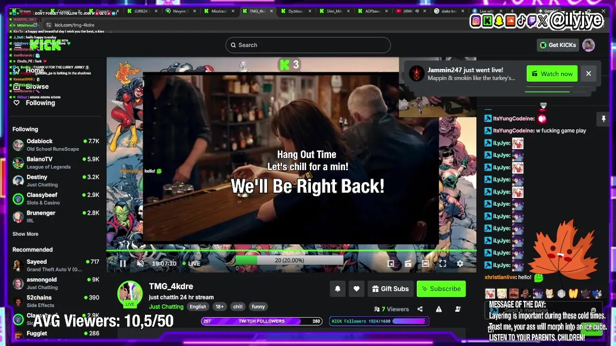Image resolution: width=616 pixels, height=346 pixels.
Task: Open 52chains recommended channel
Action: [56, 301]
